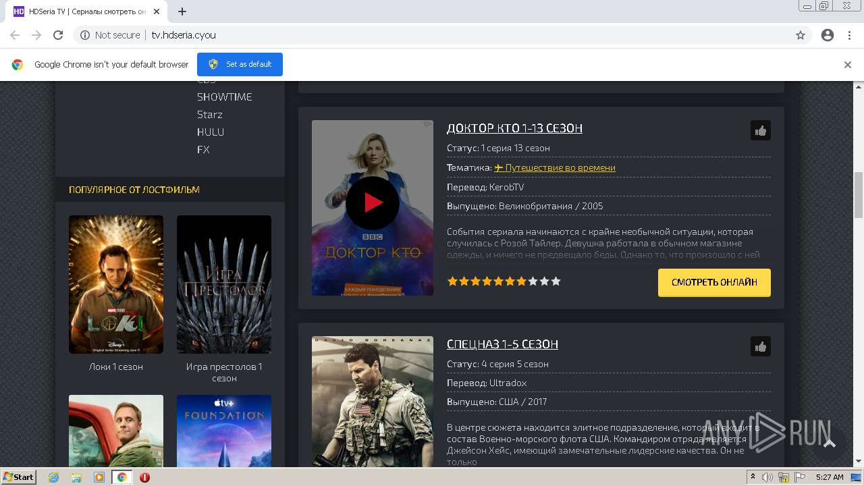864x486 pixels.
Task: Open the Игра престолов poster thumbnail
Action: coord(224,284)
